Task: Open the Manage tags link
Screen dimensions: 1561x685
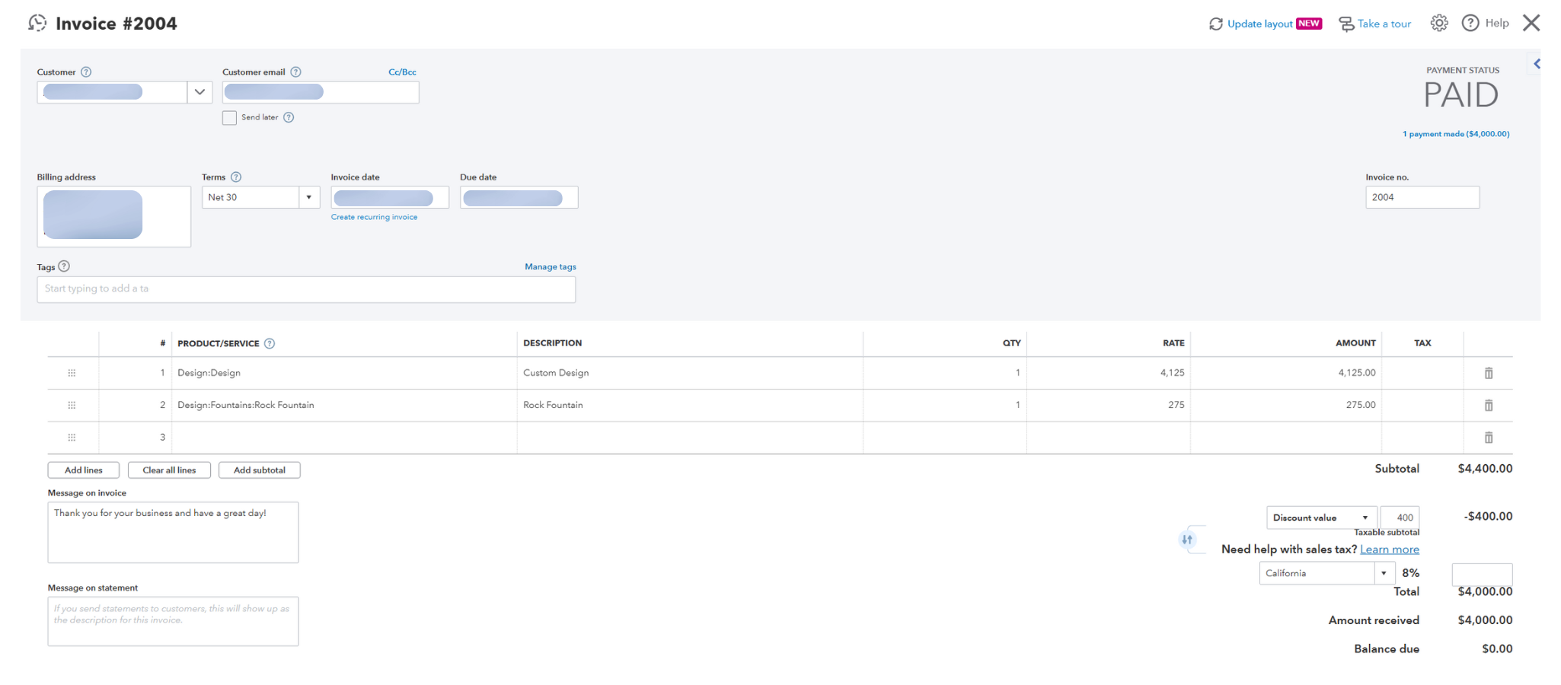Action: (550, 267)
